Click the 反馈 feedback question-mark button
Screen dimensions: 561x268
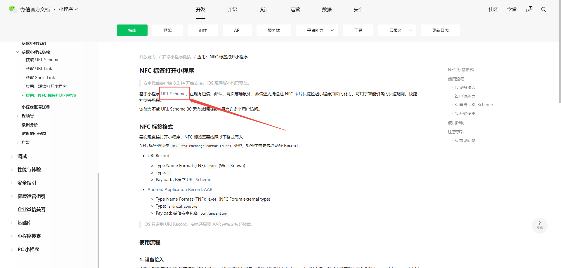coord(540,225)
